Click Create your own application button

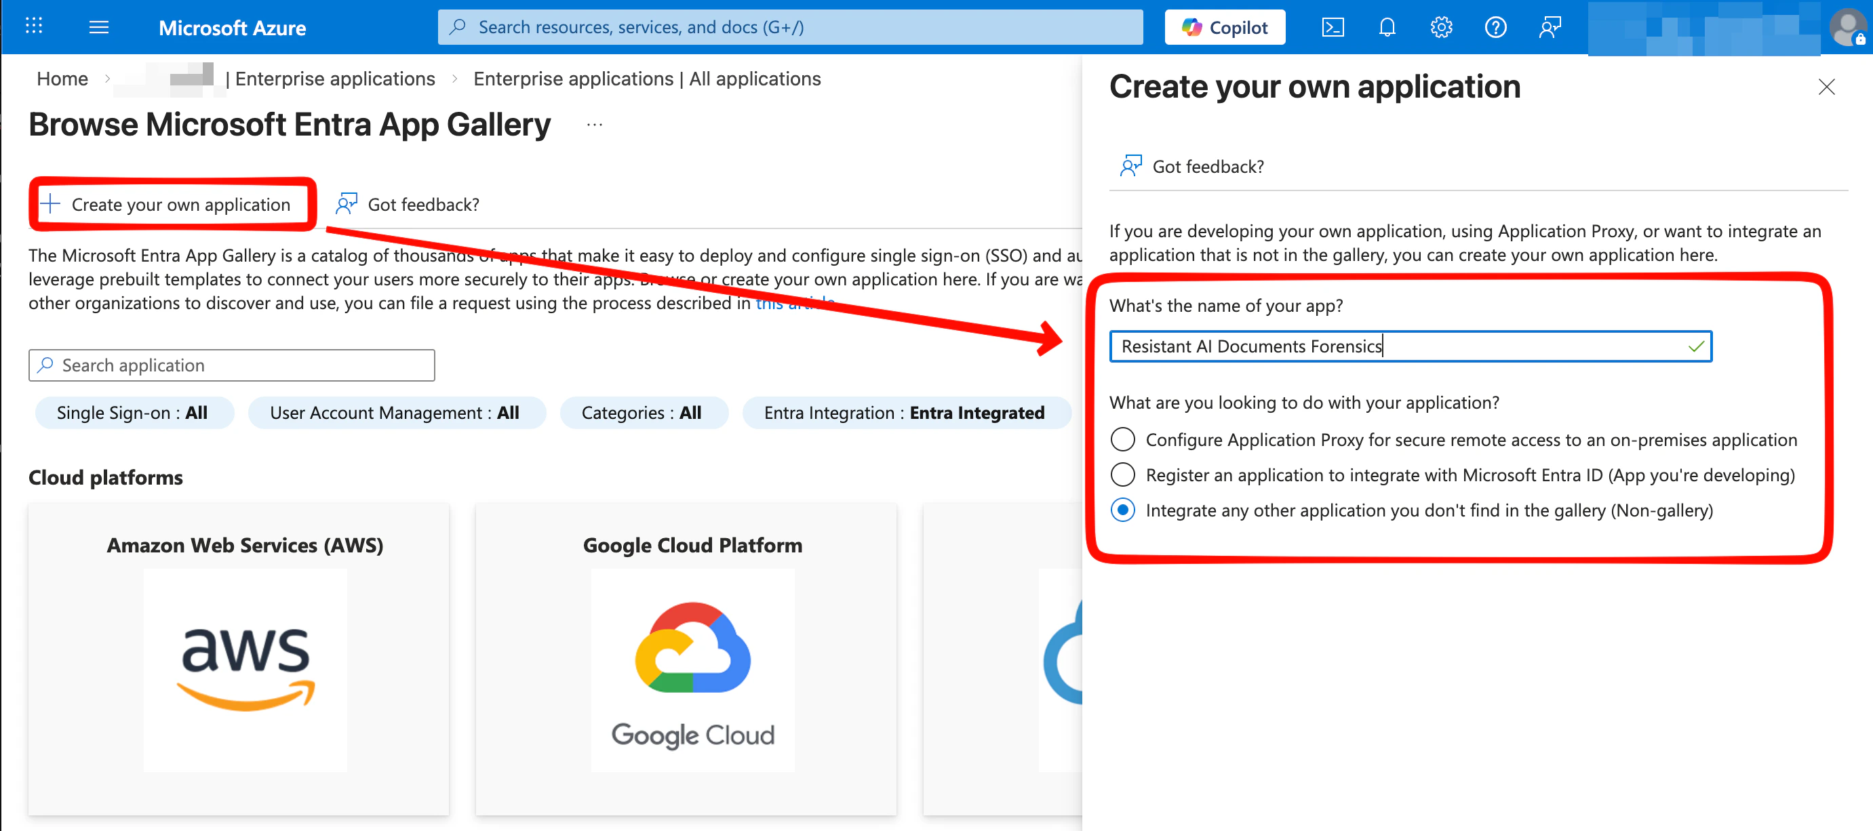(x=172, y=204)
